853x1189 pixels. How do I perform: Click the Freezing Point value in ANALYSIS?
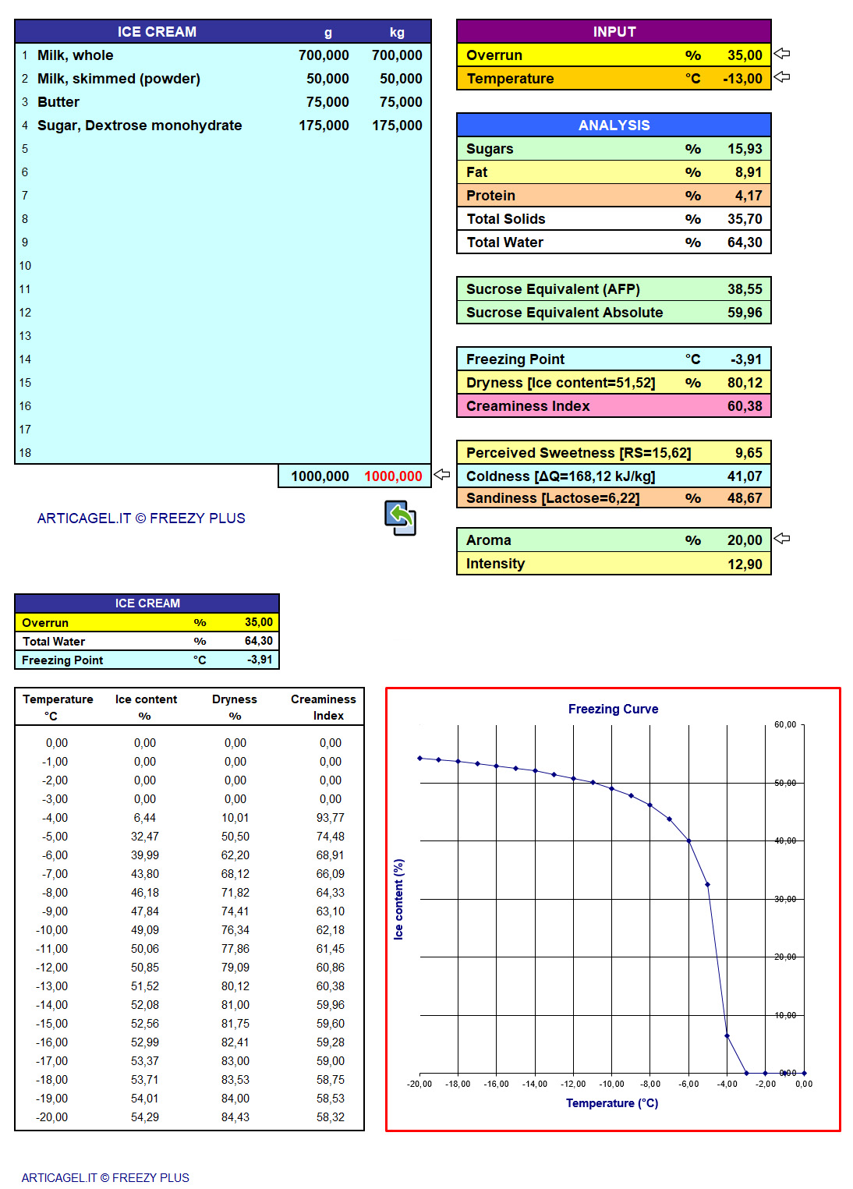(x=746, y=359)
